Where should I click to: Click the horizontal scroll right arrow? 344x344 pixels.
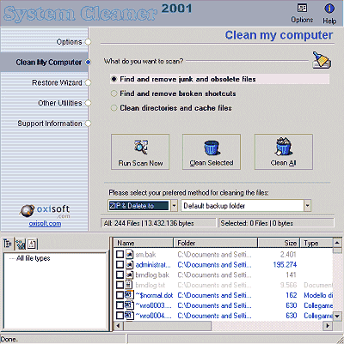[328, 326]
